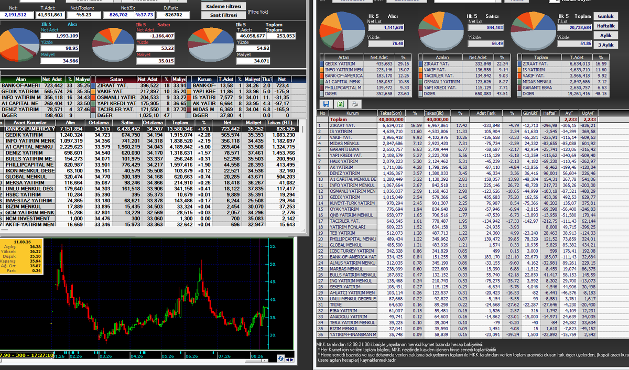Open Kademe Filtresi
629x370 pixels.
coord(223,6)
